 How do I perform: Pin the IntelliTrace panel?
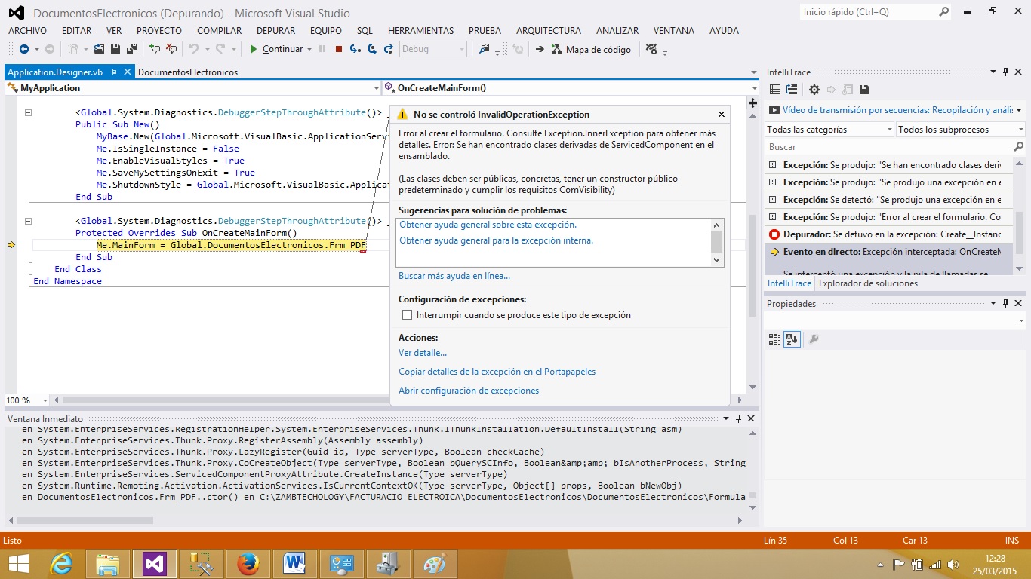[1005, 72]
